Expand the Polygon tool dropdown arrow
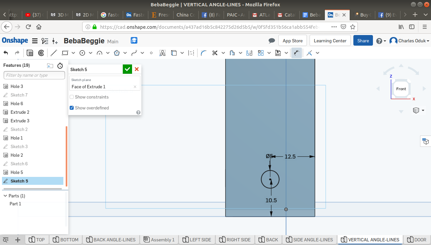 coord(125,53)
